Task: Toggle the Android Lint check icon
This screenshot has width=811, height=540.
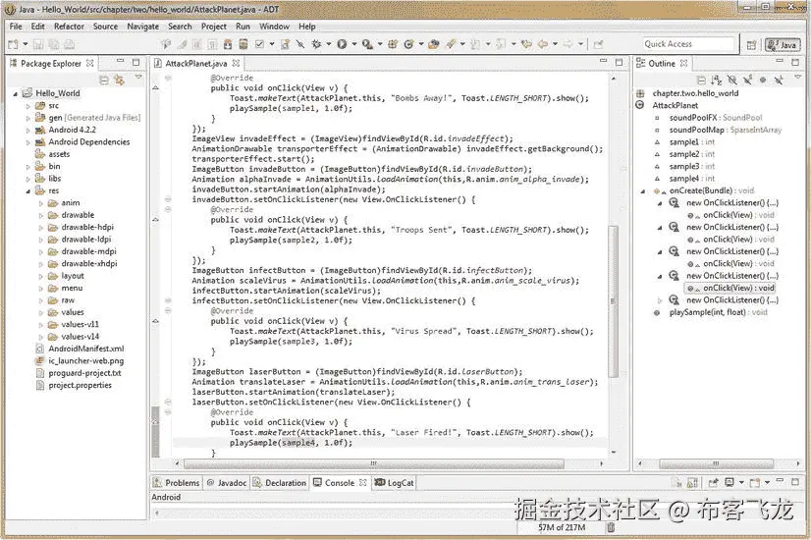Action: tap(259, 44)
